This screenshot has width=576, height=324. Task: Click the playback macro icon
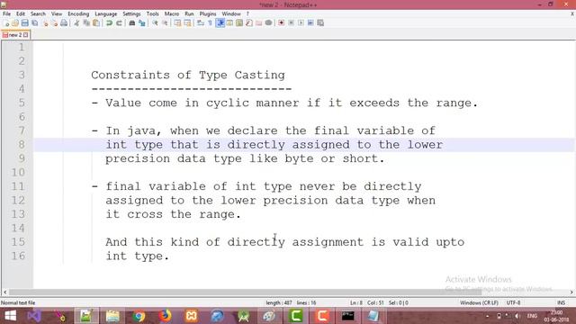301,22
